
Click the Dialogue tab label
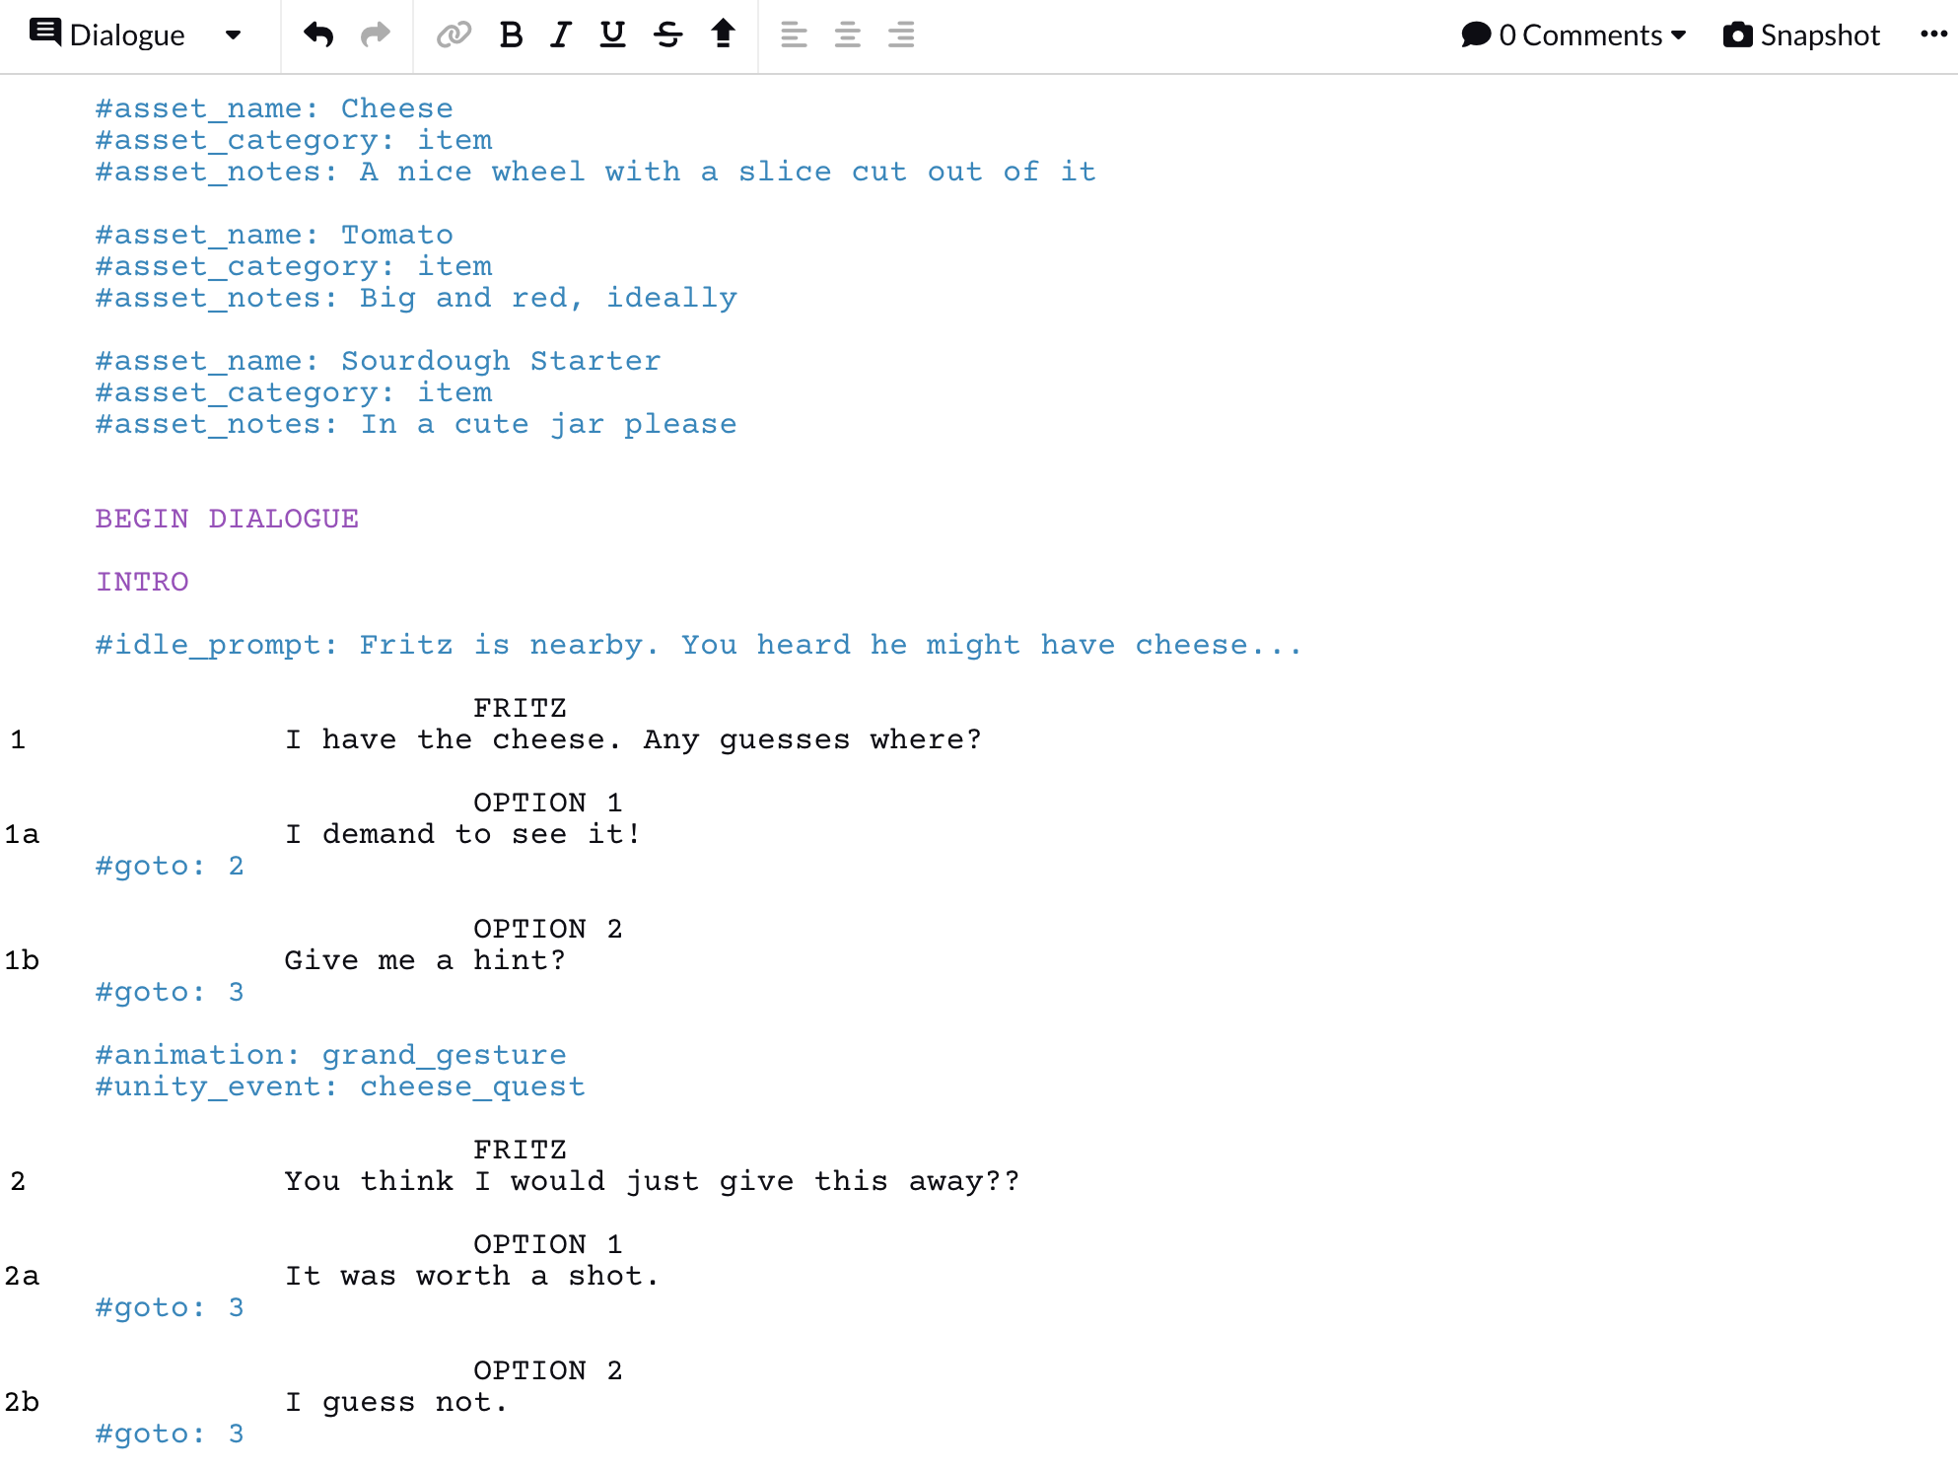123,34
